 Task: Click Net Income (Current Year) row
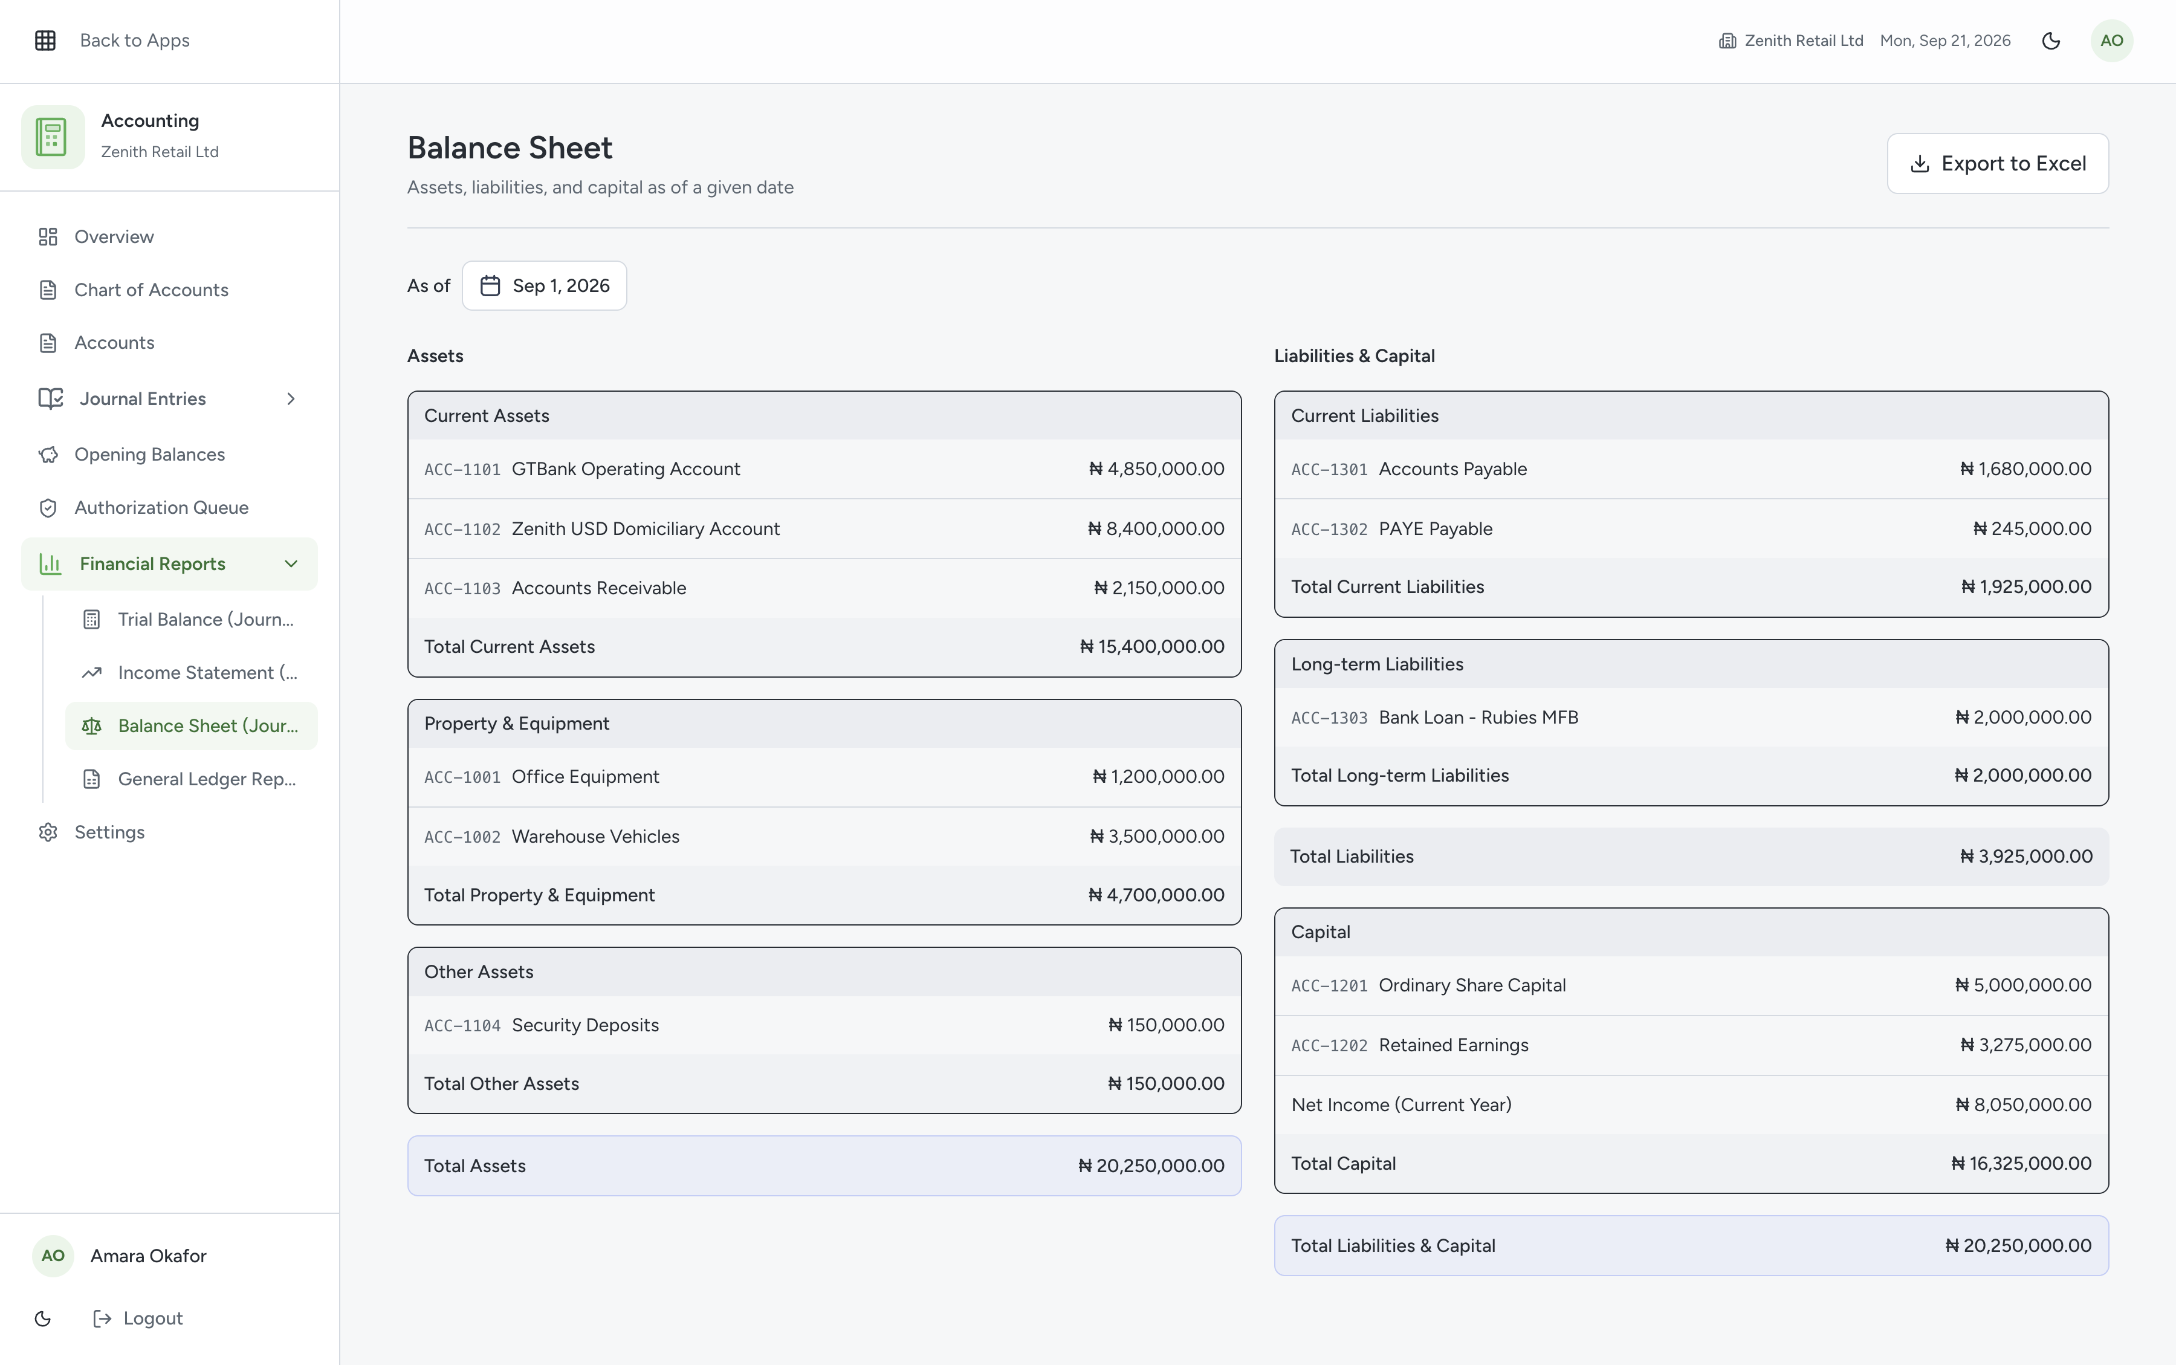tap(1691, 1105)
